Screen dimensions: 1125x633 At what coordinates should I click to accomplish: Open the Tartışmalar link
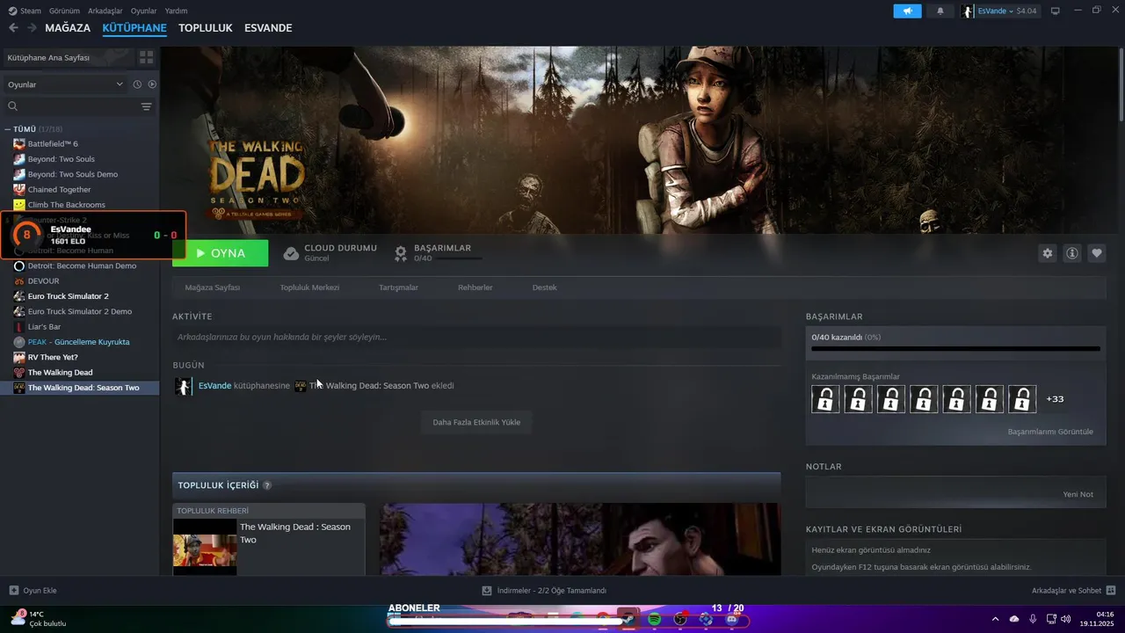coord(398,287)
